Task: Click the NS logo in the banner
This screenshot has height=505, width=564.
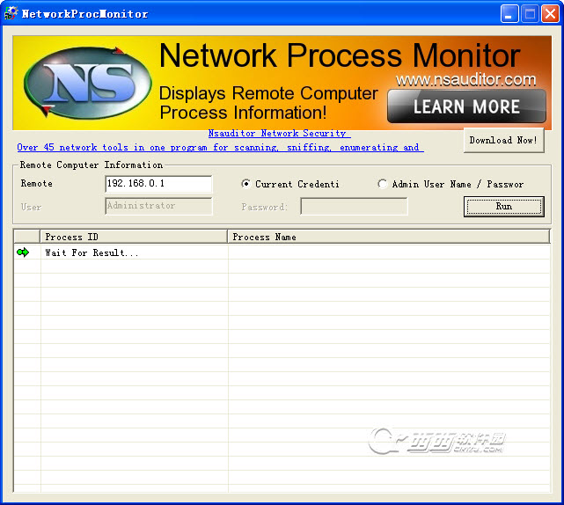Action: click(x=87, y=83)
